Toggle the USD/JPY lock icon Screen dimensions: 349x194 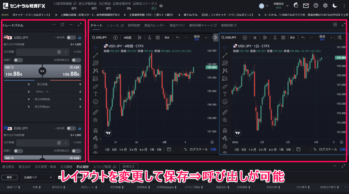tap(80, 38)
